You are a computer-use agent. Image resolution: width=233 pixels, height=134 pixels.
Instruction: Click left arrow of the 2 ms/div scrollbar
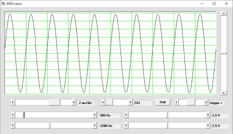click(13, 102)
